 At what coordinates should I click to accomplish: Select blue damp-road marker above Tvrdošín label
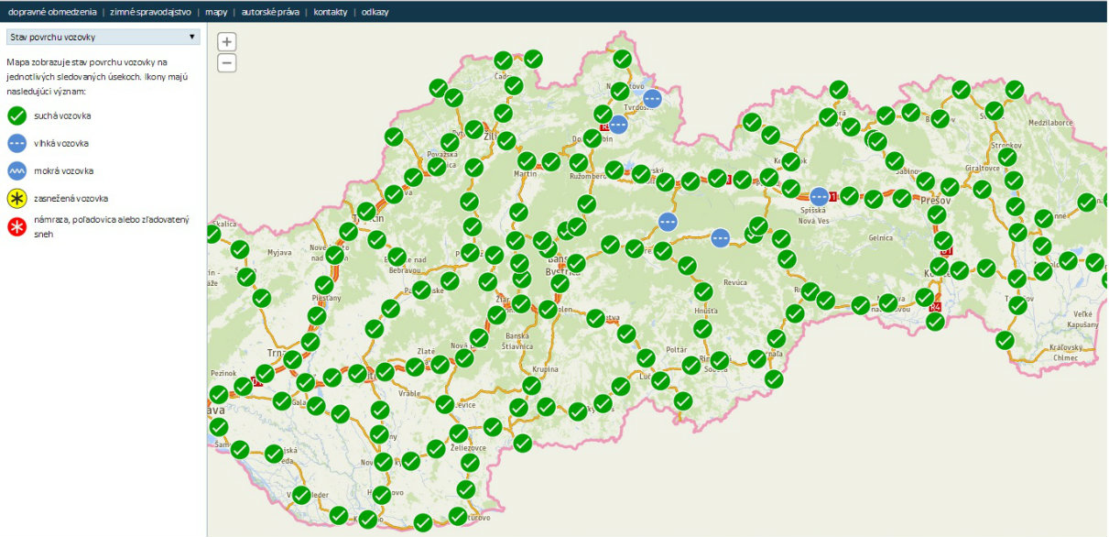click(x=652, y=98)
